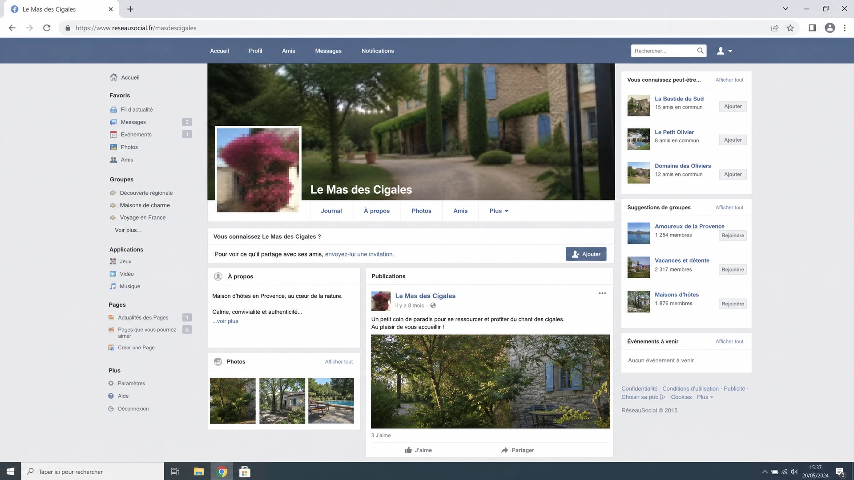Image resolution: width=854 pixels, height=480 pixels.
Task: Follow the envoyez-lui une invitation link
Action: point(359,254)
